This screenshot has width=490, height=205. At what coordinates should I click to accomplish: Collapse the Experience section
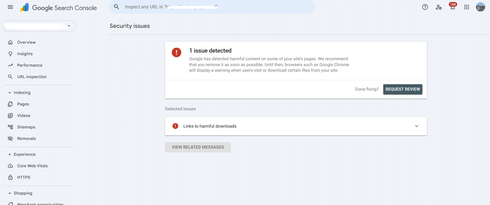(10, 154)
